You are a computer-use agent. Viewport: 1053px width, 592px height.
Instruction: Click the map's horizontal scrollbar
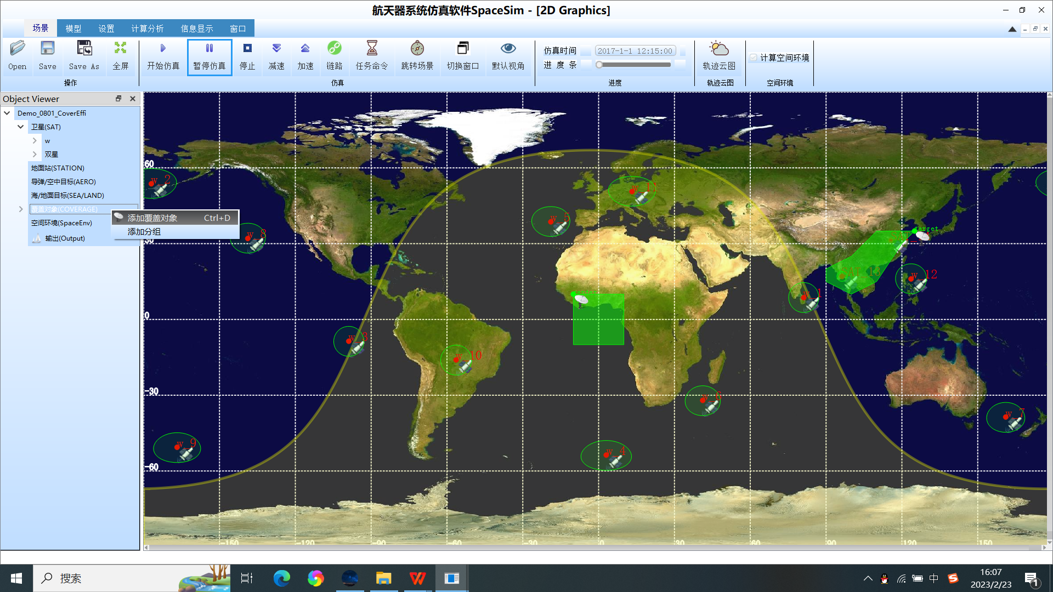pyautogui.click(x=595, y=548)
